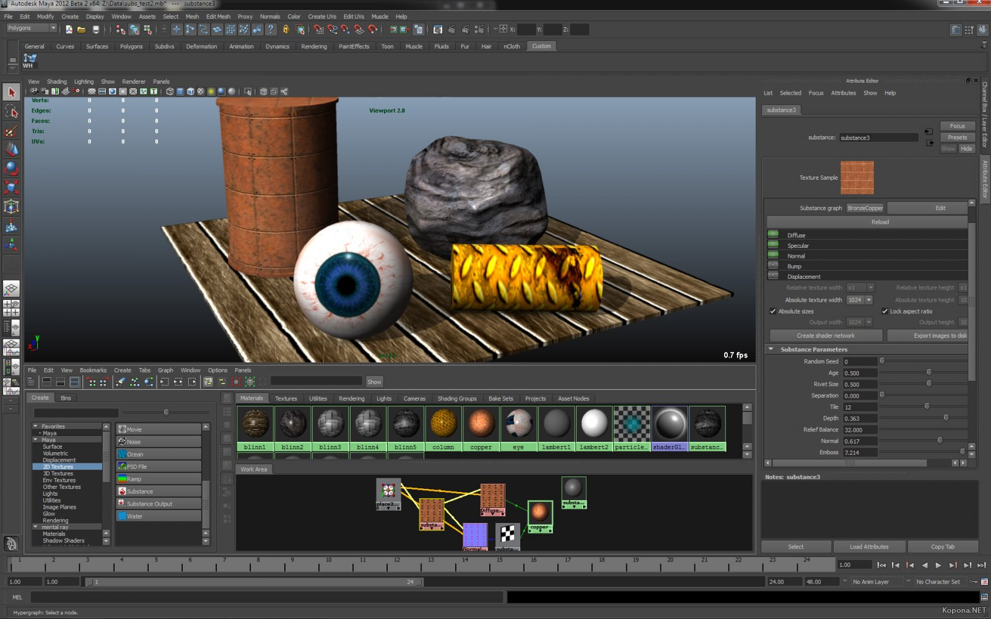Click Export images to disk button
This screenshot has width=991, height=619.
click(x=928, y=336)
